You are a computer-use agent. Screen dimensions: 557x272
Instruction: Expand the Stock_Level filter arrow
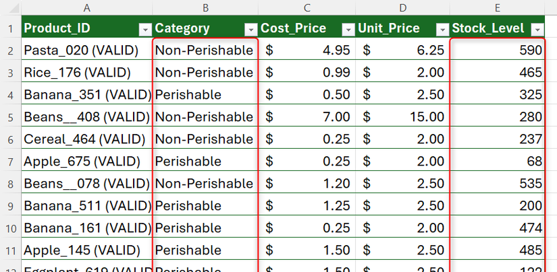click(x=537, y=29)
